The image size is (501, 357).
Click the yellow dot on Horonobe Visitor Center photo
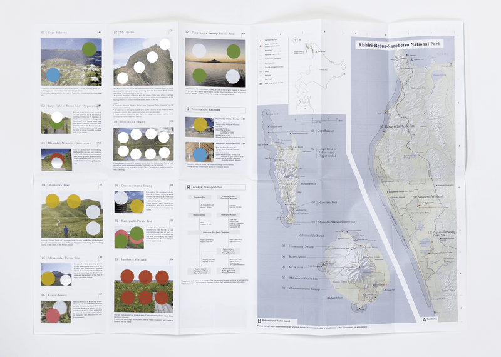(198, 126)
